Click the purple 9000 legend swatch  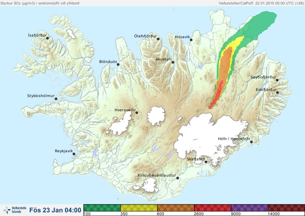(250, 208)
